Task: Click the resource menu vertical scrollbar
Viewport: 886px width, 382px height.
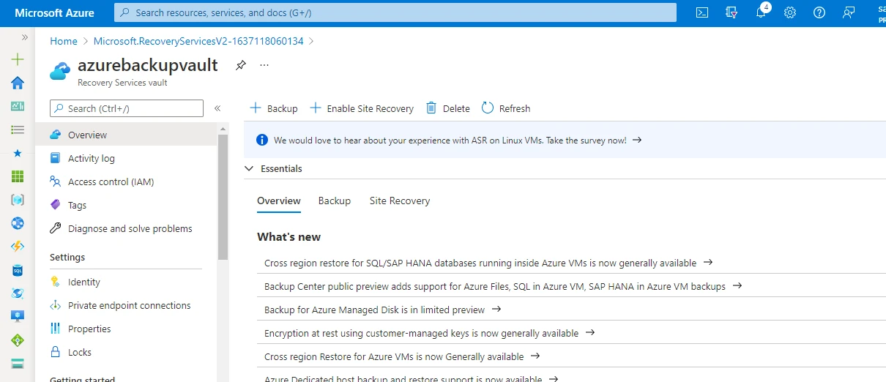Action: click(x=223, y=198)
